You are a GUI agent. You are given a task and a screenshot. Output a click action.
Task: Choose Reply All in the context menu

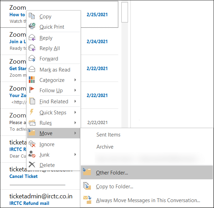pos(54,48)
